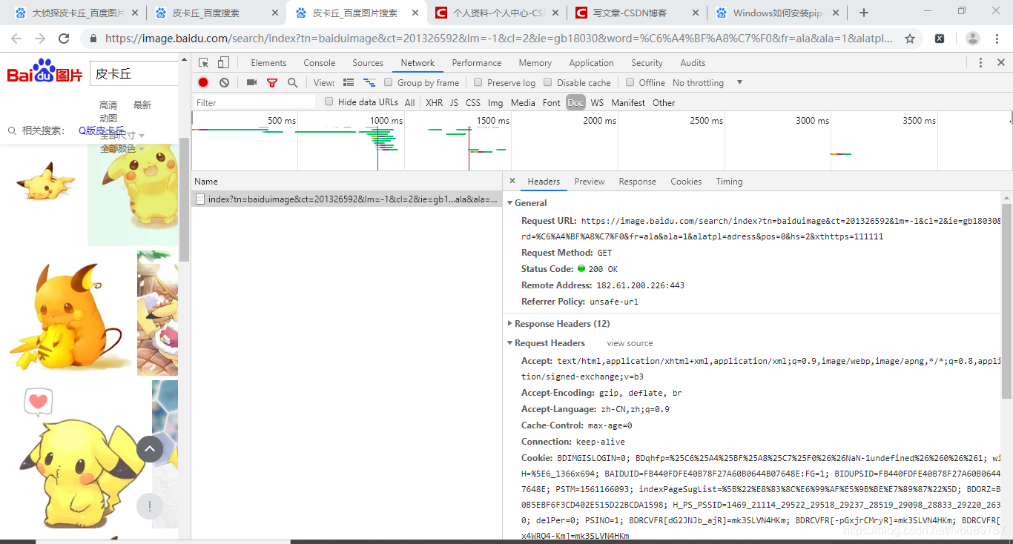Select the All filter type

coord(410,102)
